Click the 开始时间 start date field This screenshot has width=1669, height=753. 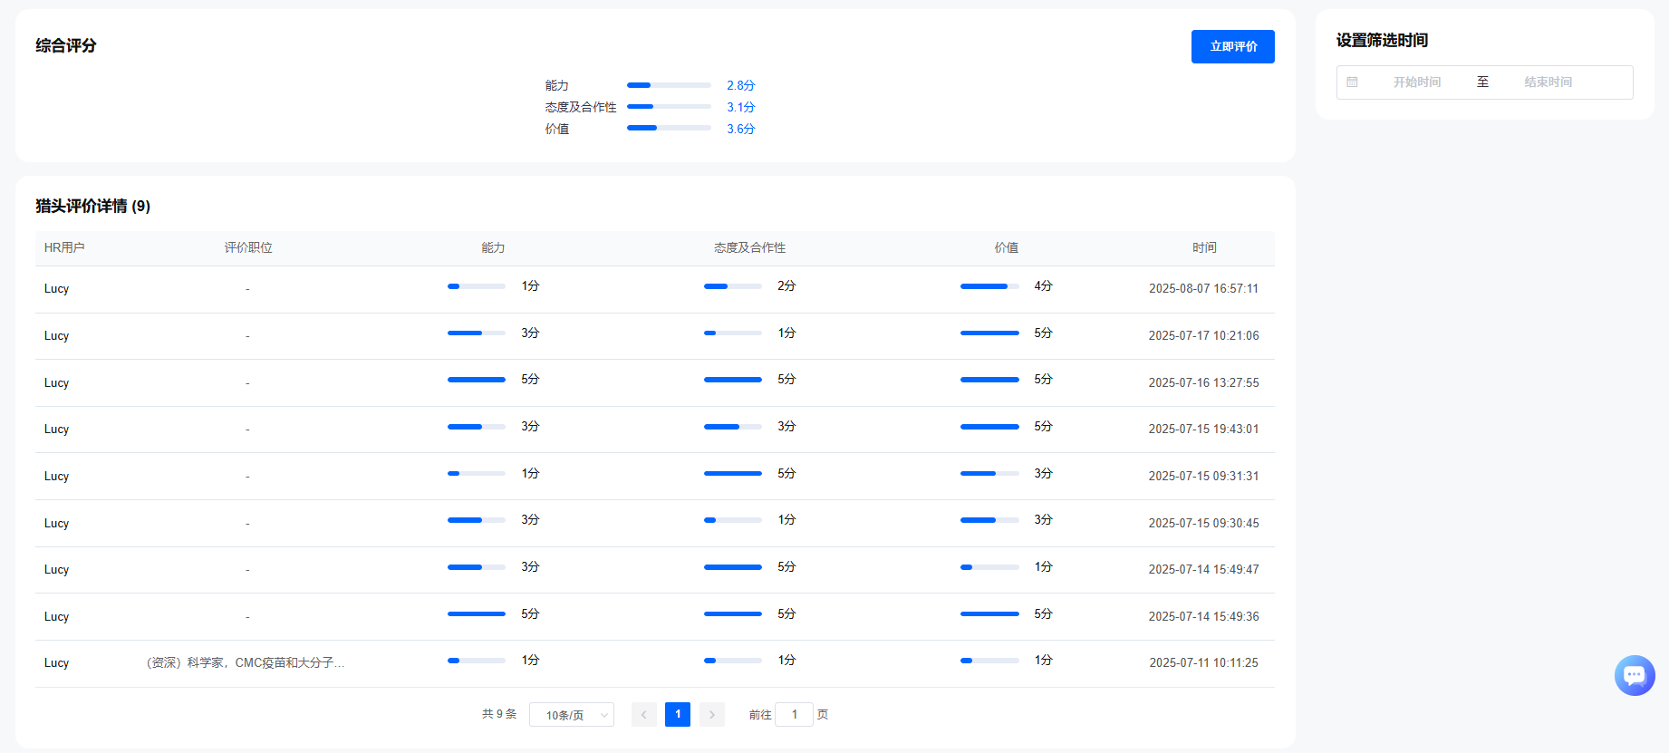pyautogui.click(x=1417, y=82)
